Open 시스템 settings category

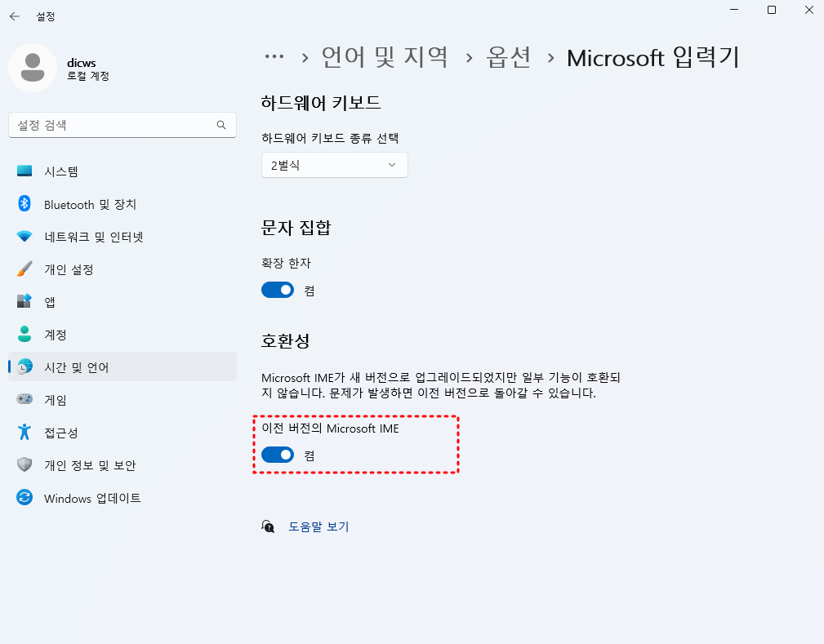(x=122, y=171)
